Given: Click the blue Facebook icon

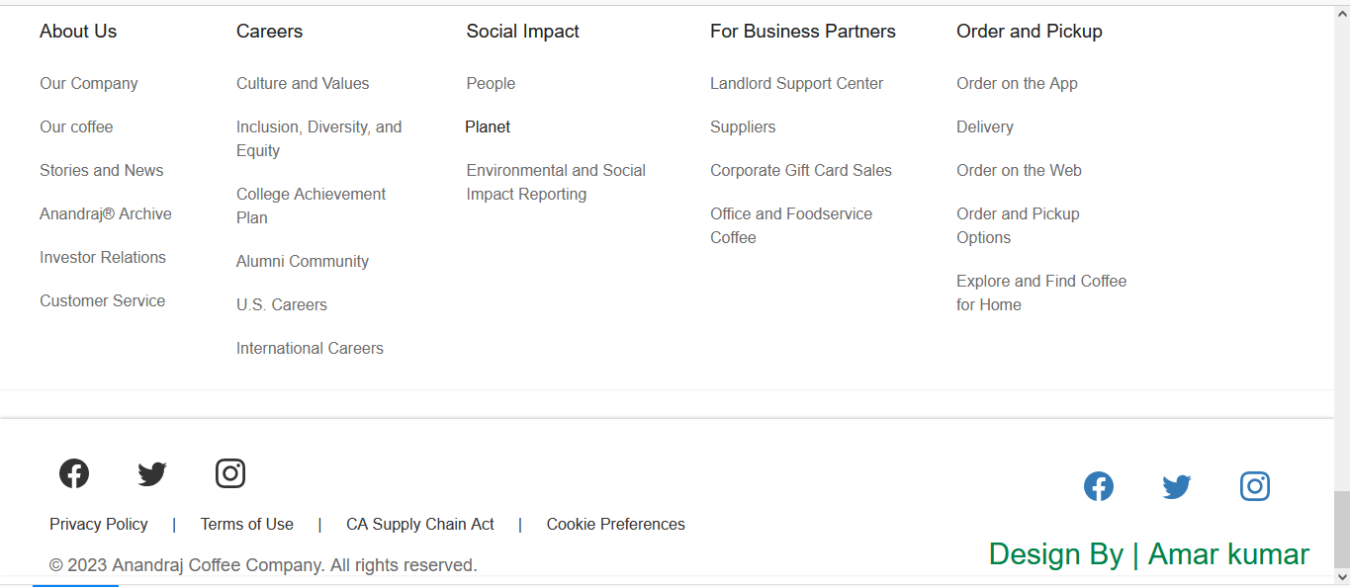Looking at the screenshot, I should (x=1099, y=486).
